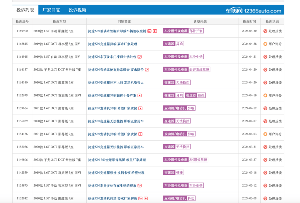Image resolution: width=300 pixels, height=203 pixels.
Task: Click the 抖动 problem tag
Action: pyautogui.click(x=191, y=198)
